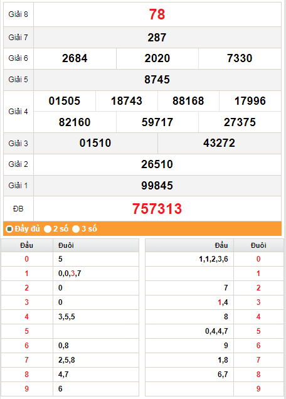Screen dimensions: 286x399
Task: Click the tail values '0,8' cell
Action: point(96,346)
